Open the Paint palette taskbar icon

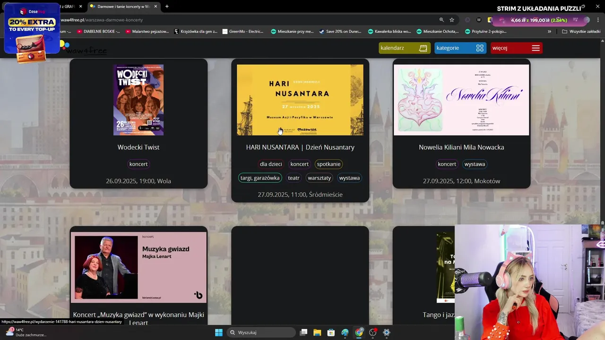pyautogui.click(x=345, y=332)
